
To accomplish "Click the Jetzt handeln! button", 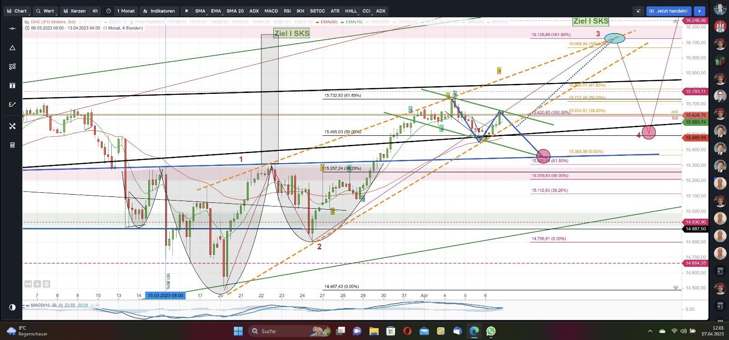I will (669, 11).
